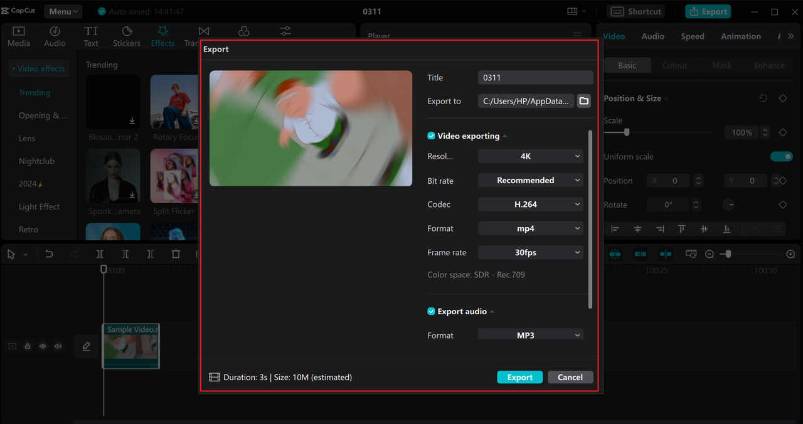Image resolution: width=803 pixels, height=424 pixels.
Task: Mute the track with speaker icon
Action: 58,346
